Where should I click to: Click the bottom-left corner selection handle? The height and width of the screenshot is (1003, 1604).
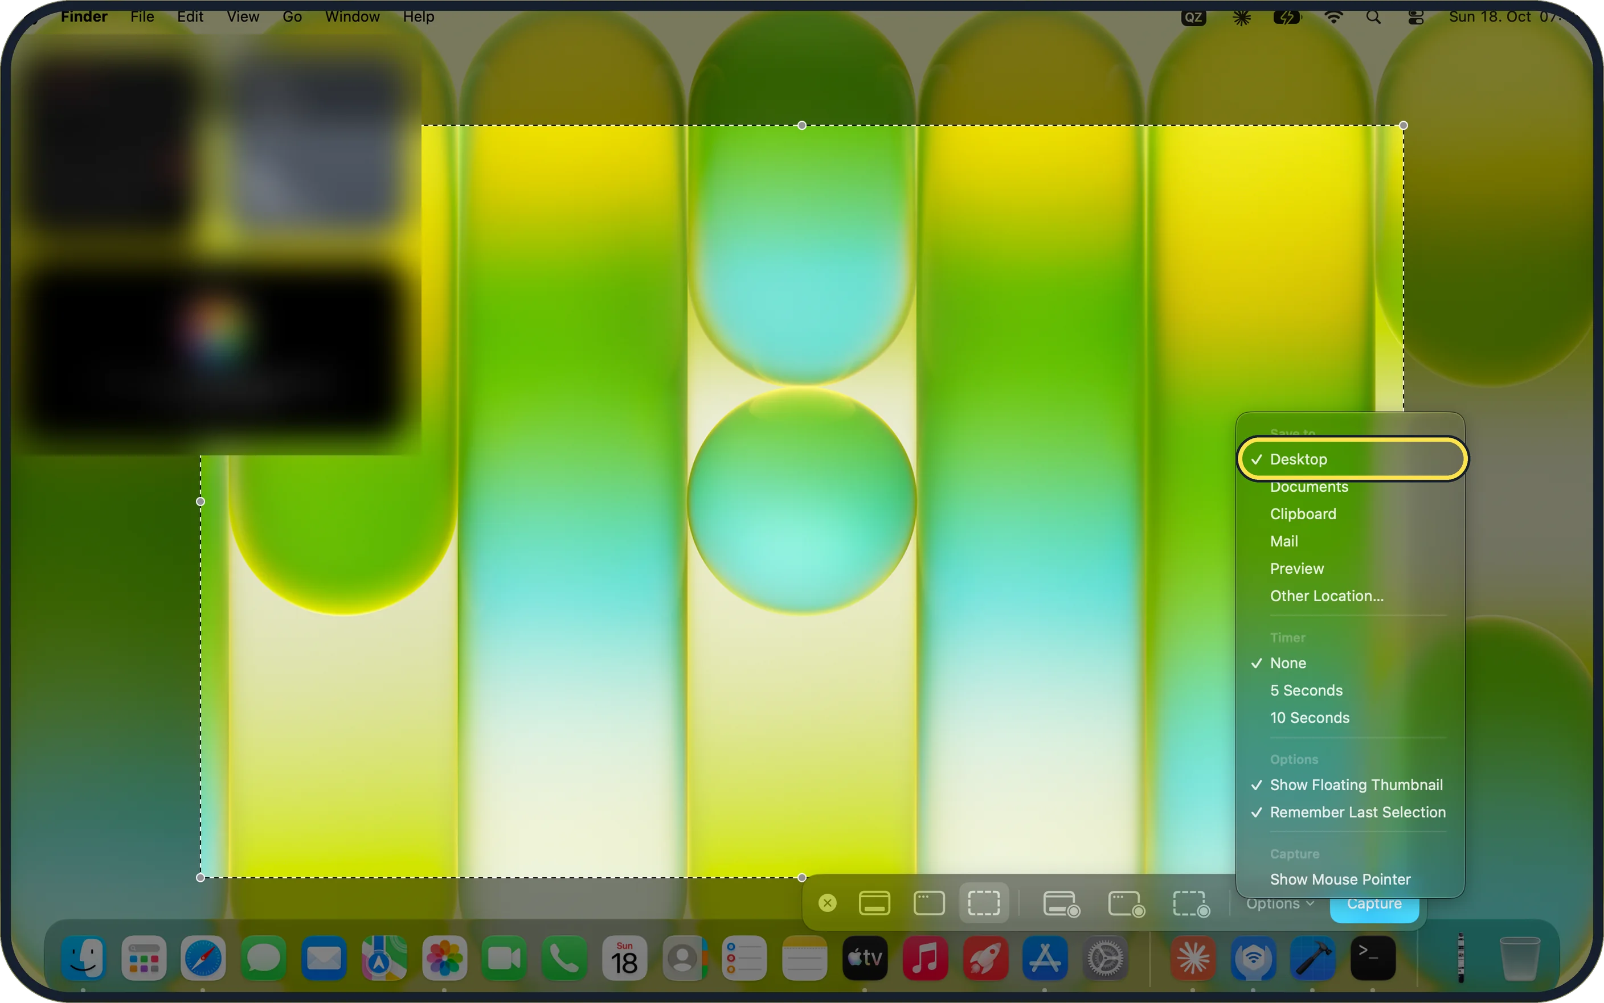[x=200, y=878]
